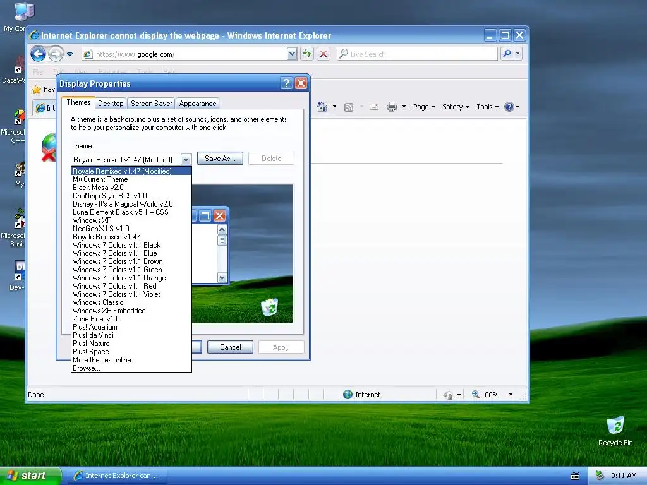Select Black Mesa v2.0 theme
647x485 pixels.
(131, 188)
